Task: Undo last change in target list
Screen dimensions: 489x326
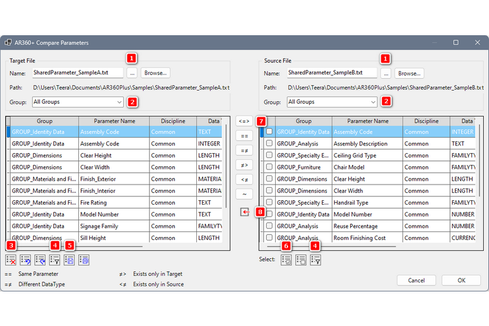Action: coord(25,260)
